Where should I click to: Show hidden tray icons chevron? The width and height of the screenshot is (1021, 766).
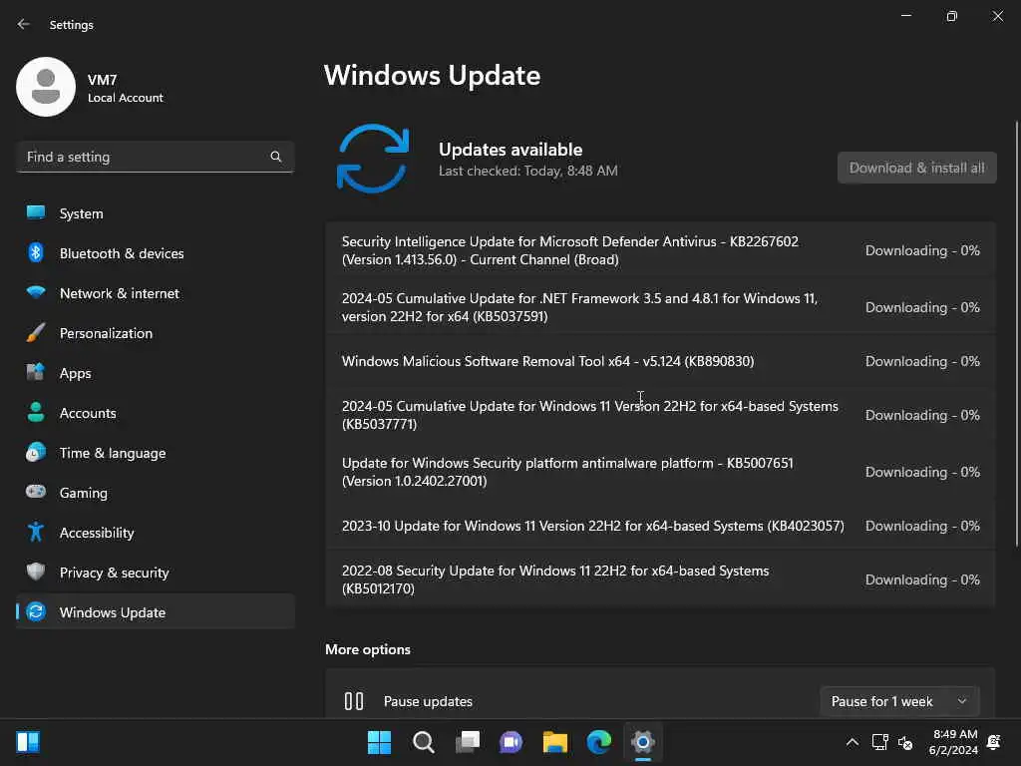(851, 742)
